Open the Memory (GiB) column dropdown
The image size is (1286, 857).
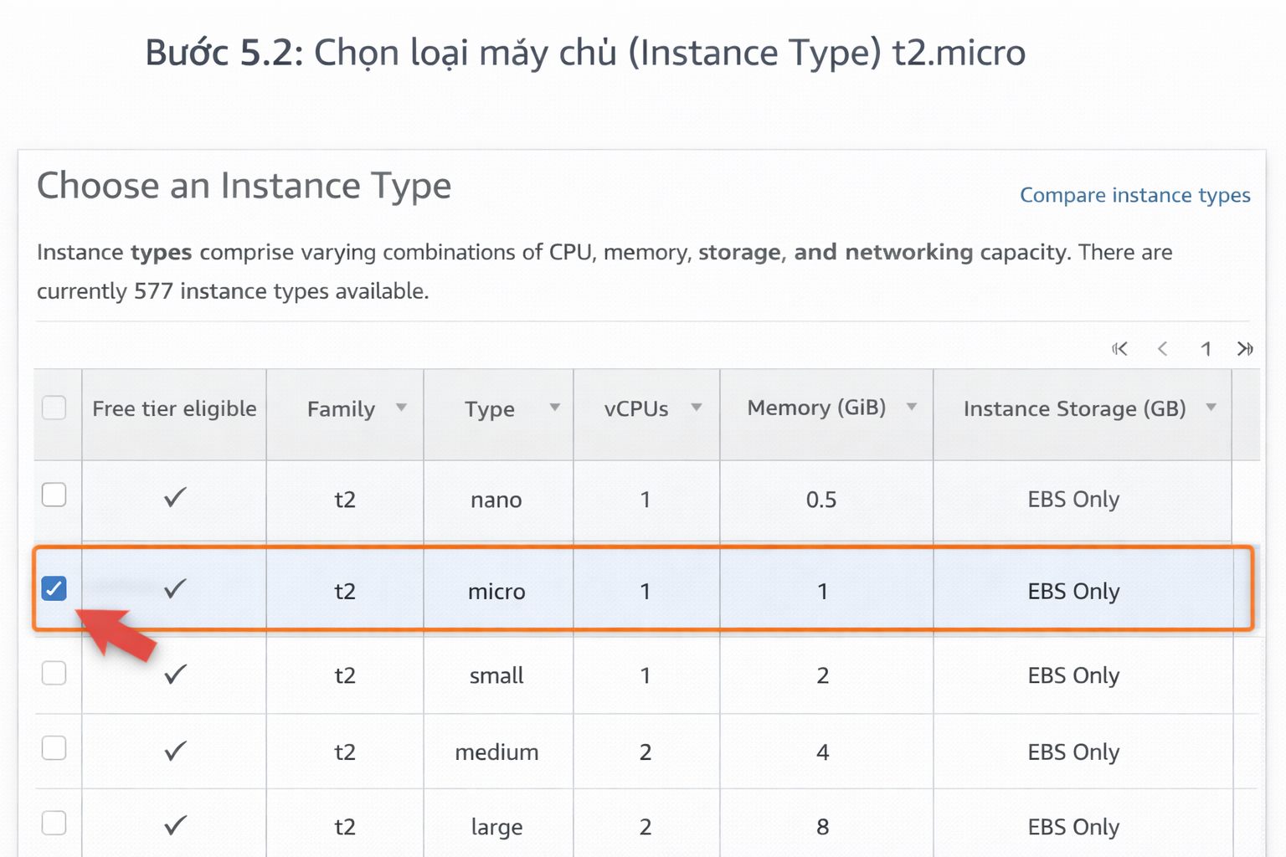tap(912, 408)
